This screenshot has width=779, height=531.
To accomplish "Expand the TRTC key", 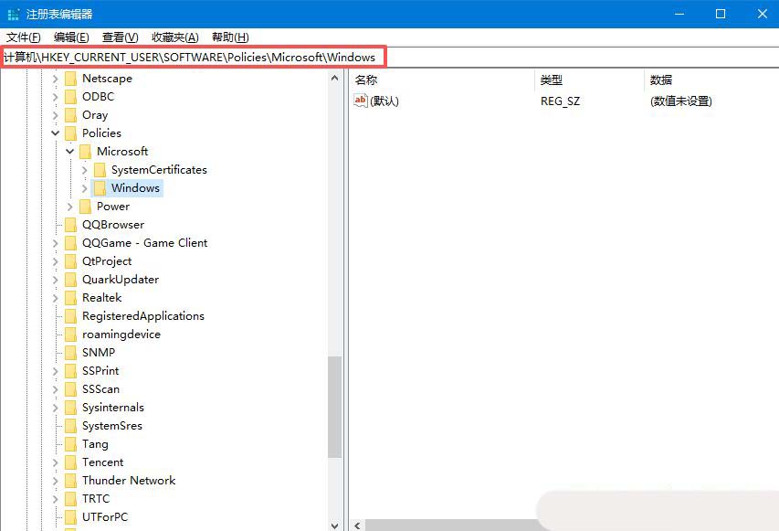I will pos(55,499).
